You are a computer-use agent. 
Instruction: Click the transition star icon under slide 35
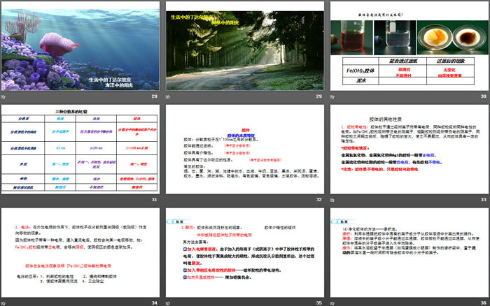[168, 303]
